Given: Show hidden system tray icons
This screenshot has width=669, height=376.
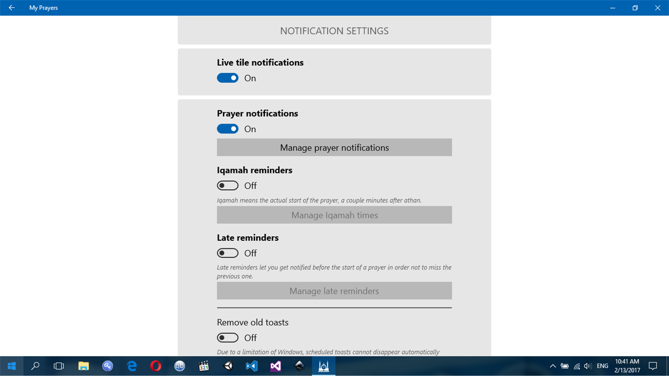Looking at the screenshot, I should pos(553,366).
